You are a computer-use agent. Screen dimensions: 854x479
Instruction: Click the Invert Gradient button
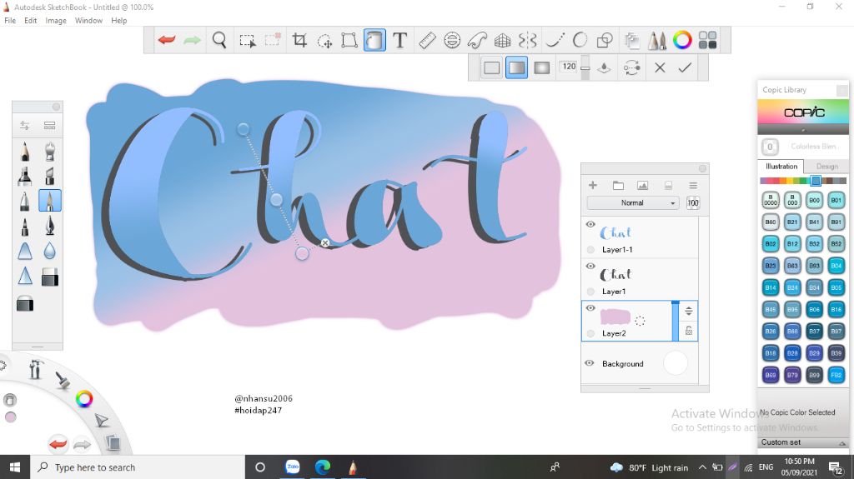tap(631, 67)
